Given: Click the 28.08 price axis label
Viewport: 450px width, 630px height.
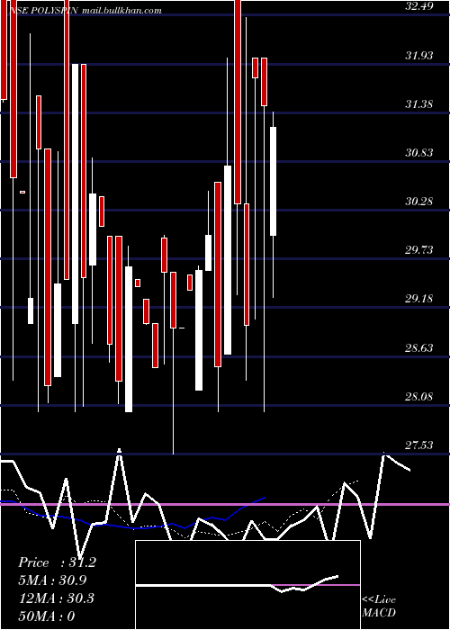Looking at the screenshot, I should 419,397.
